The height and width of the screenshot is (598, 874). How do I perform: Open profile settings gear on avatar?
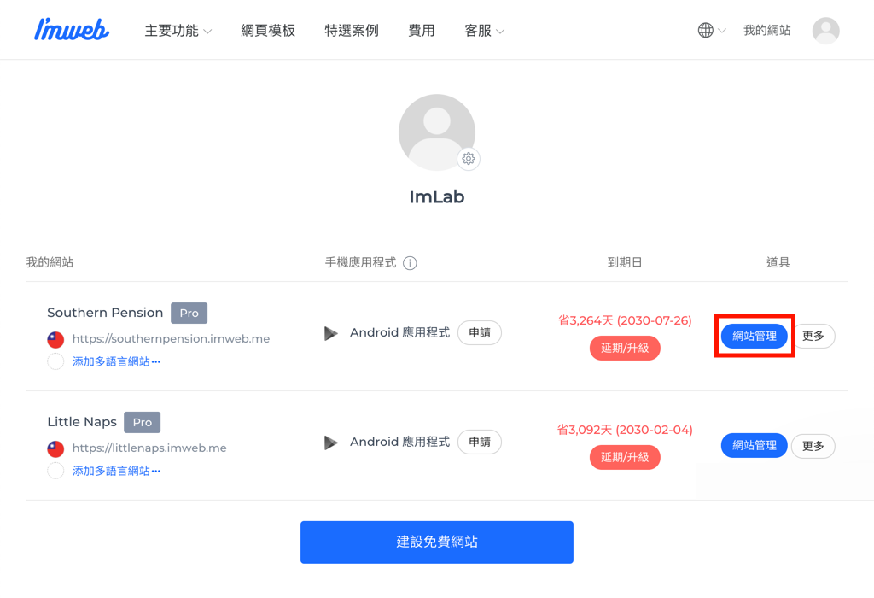tap(469, 159)
